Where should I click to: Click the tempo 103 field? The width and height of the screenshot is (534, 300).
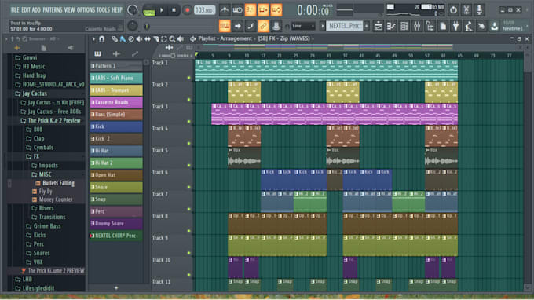205,10
